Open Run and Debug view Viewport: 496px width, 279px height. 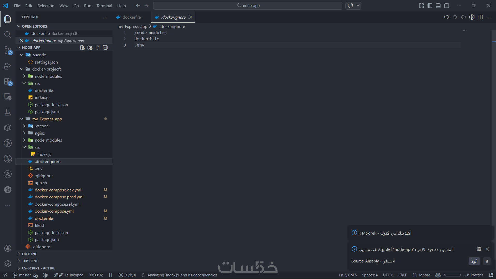coord(8,66)
